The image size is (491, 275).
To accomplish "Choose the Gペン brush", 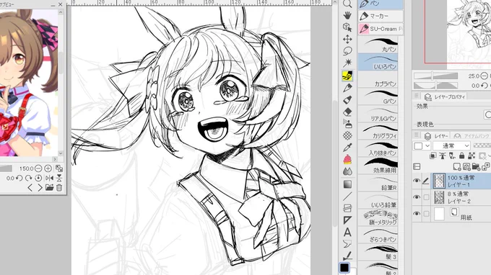I will (x=378, y=96).
